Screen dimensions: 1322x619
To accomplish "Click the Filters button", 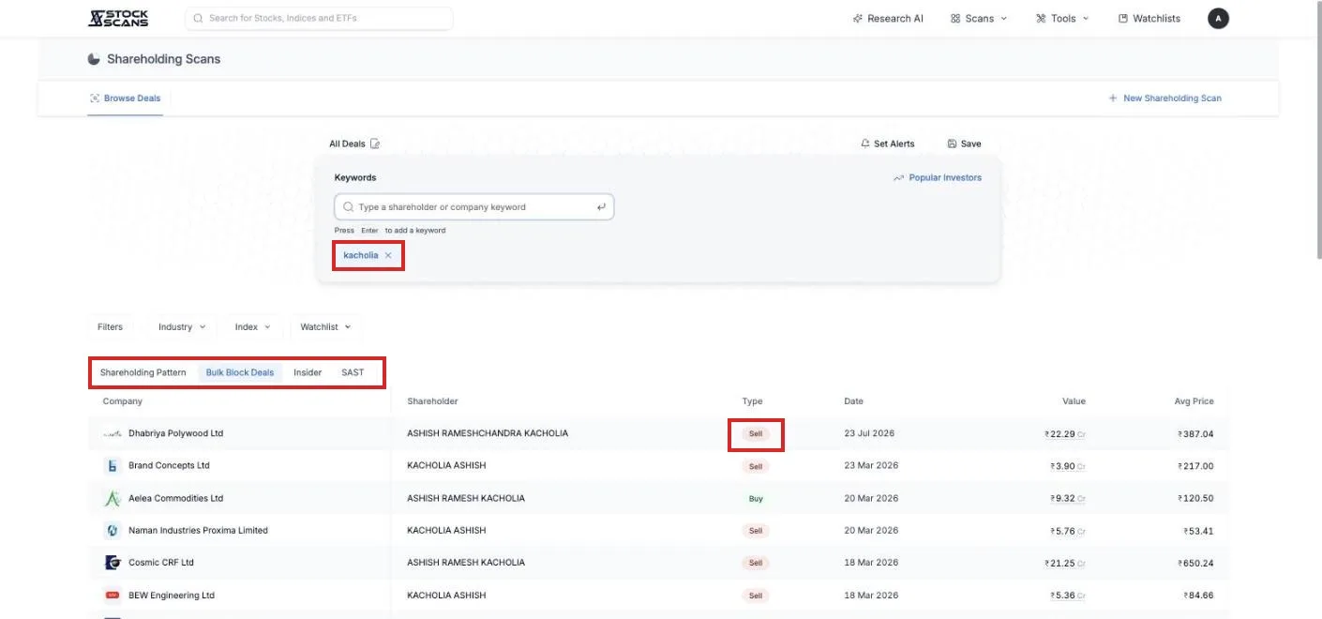I will [x=110, y=327].
